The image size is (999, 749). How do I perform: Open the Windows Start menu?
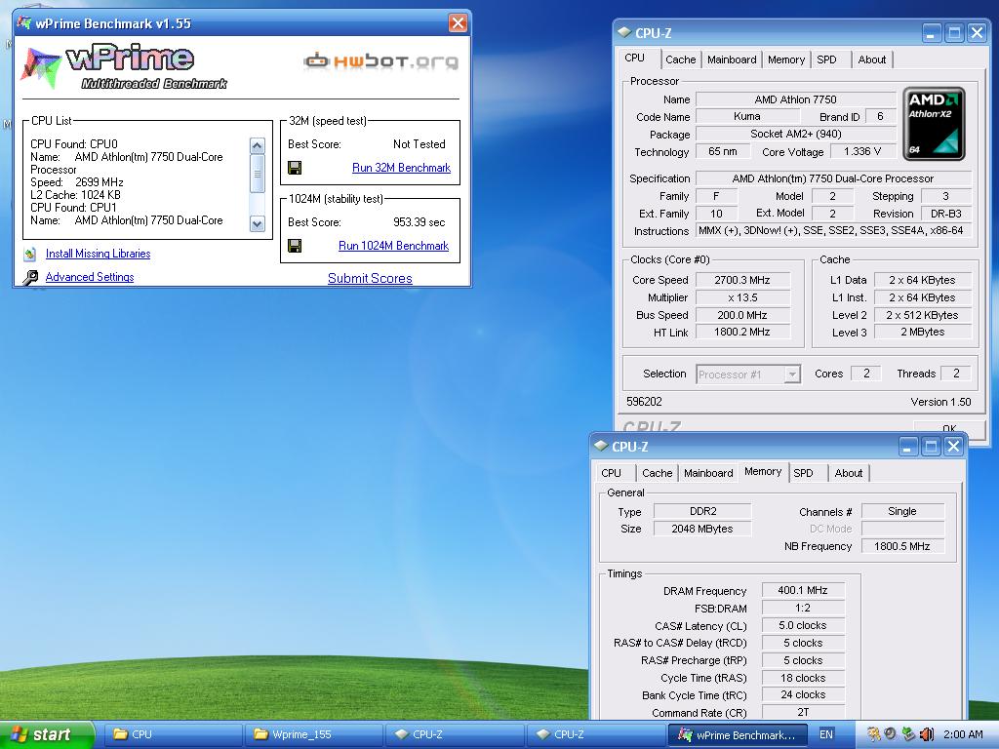46,734
